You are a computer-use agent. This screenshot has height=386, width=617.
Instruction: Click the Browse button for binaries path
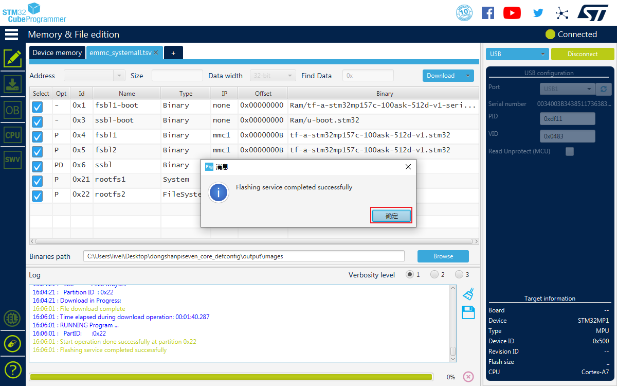[443, 256]
